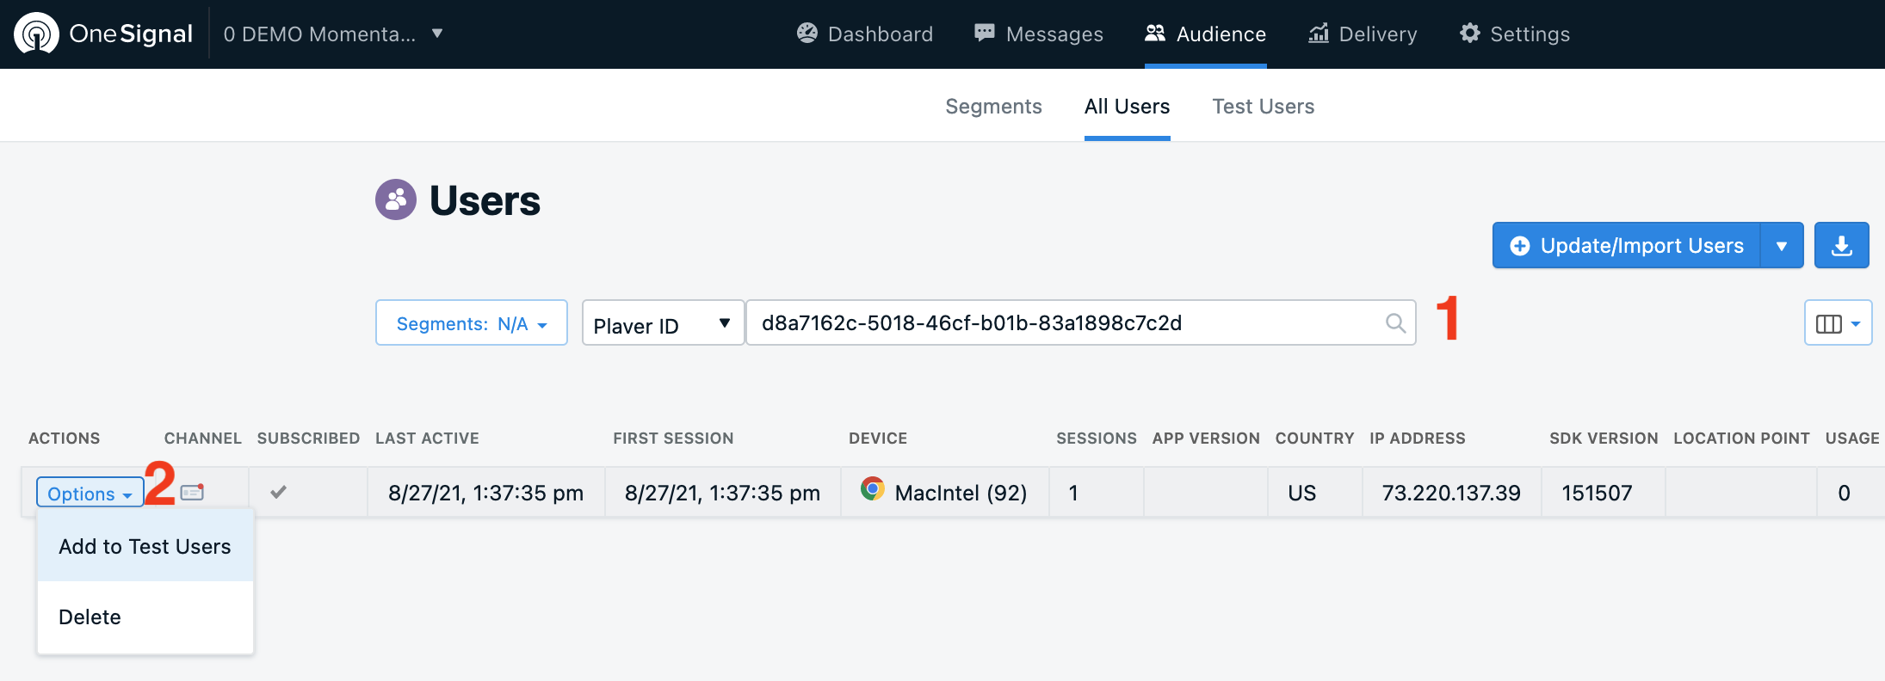Open Settings from top navigation
This screenshot has height=681, width=1885.
[x=1515, y=34]
